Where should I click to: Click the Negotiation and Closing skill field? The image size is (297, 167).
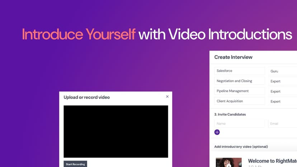click(x=239, y=81)
